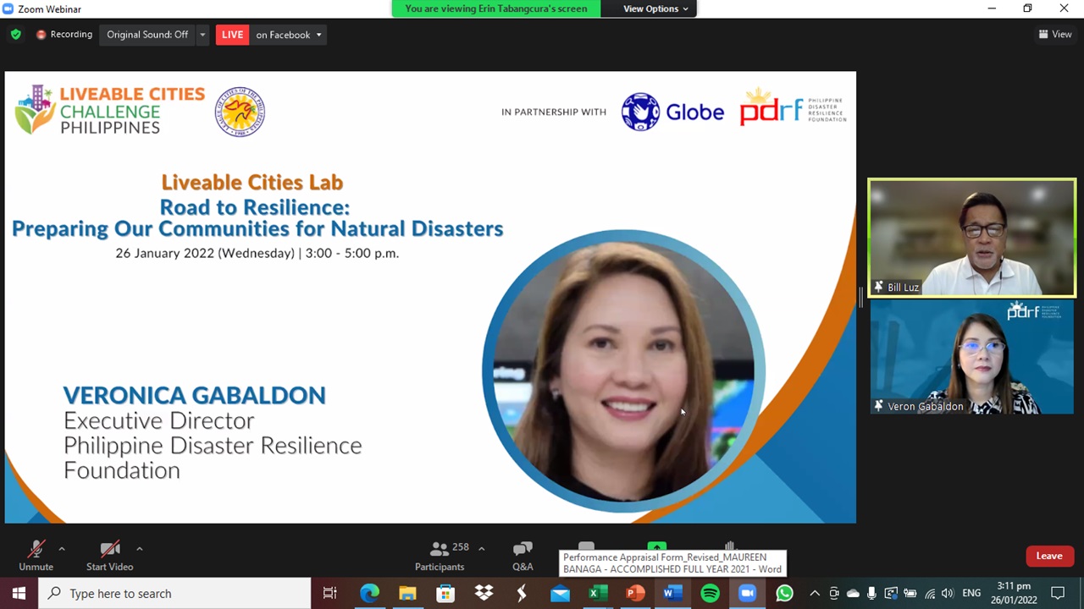This screenshot has height=609, width=1084.
Task: Click the red LIVE badge
Action: (x=232, y=35)
